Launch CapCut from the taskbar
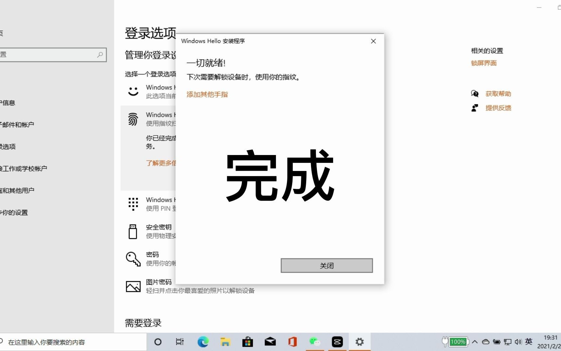 (x=337, y=342)
